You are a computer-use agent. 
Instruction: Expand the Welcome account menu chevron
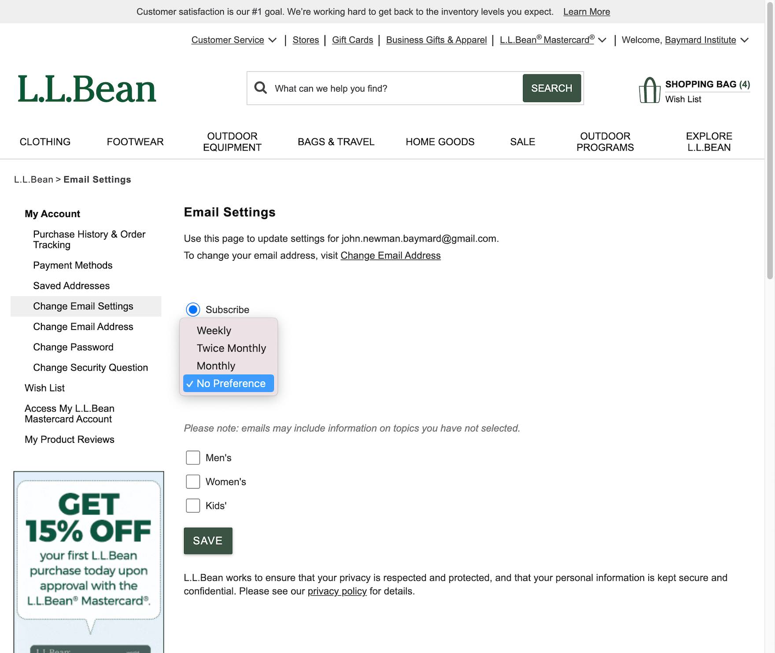tap(745, 40)
